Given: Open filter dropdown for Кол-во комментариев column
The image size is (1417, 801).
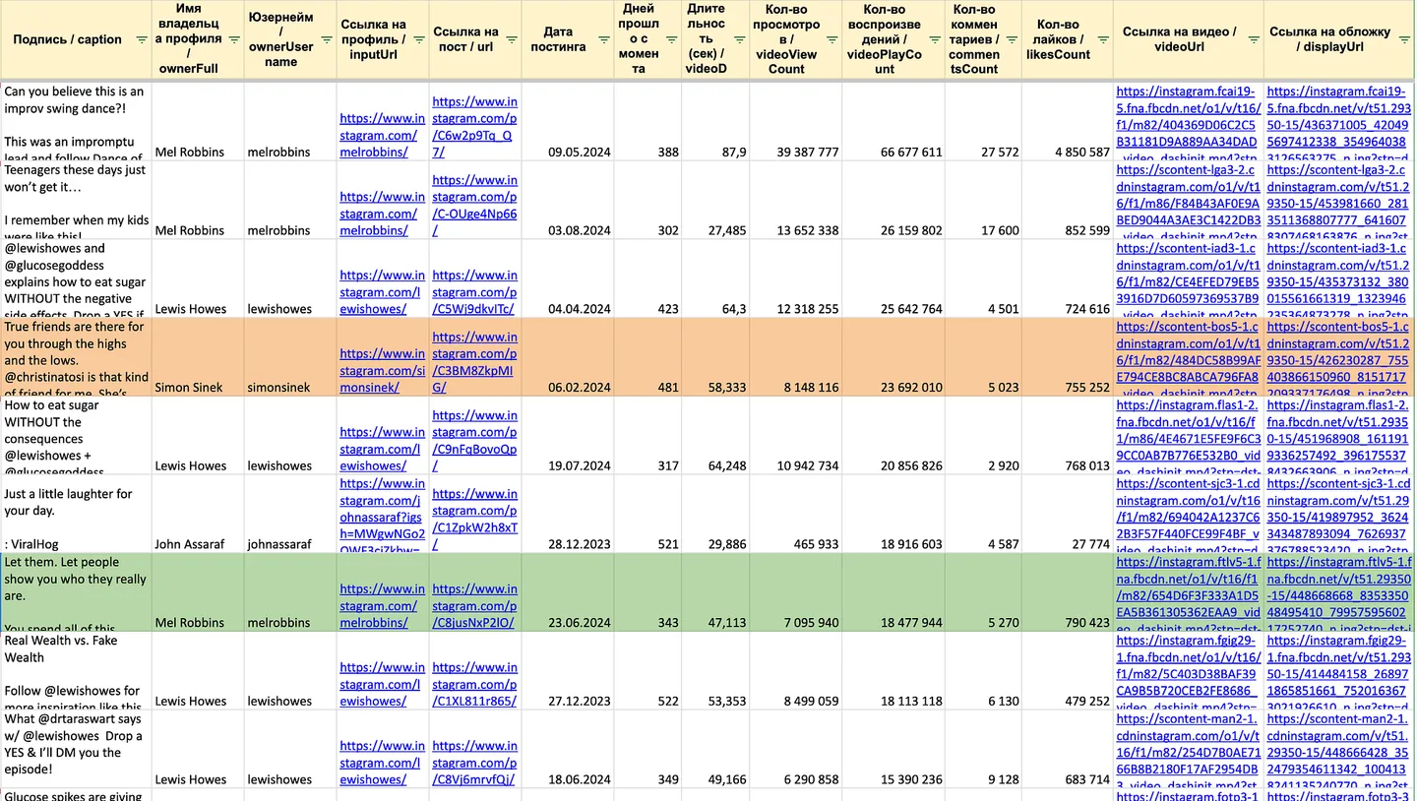Looking at the screenshot, I should click(1011, 40).
